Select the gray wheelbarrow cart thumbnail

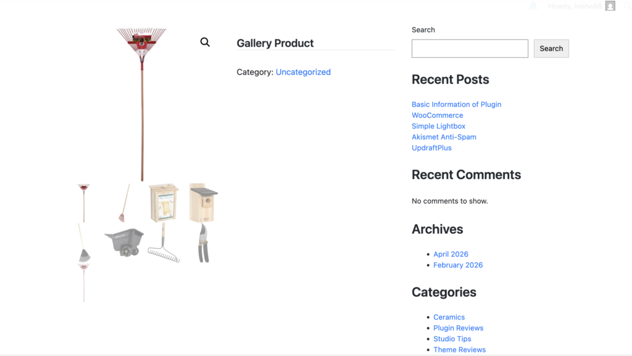click(124, 242)
